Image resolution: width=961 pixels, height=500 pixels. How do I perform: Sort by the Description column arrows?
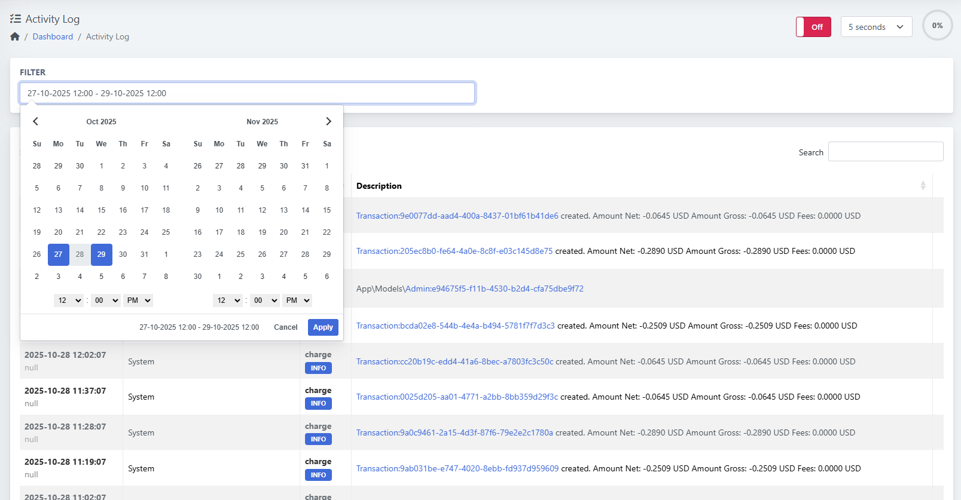pyautogui.click(x=923, y=186)
